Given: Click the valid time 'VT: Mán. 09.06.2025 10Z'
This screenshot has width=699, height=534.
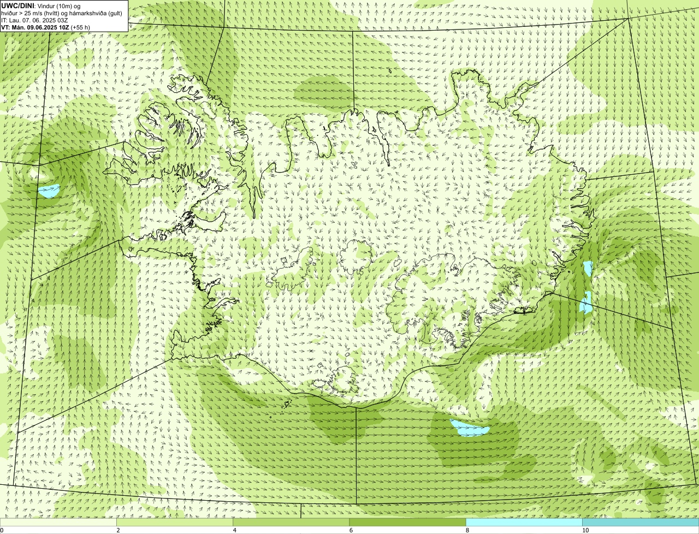Looking at the screenshot, I should 35,27.
